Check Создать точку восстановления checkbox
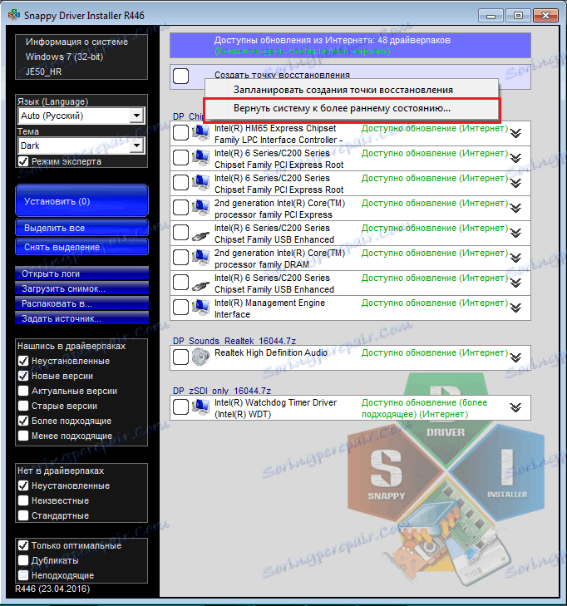 tap(181, 76)
